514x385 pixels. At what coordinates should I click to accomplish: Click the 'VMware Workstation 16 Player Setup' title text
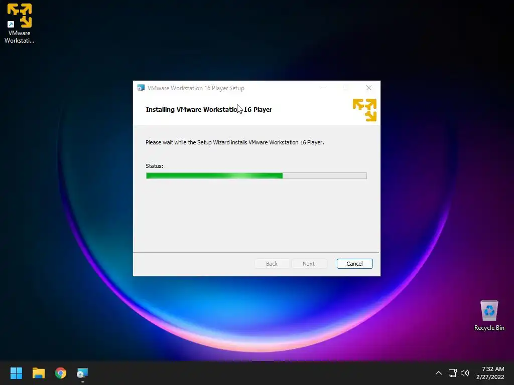(x=196, y=88)
